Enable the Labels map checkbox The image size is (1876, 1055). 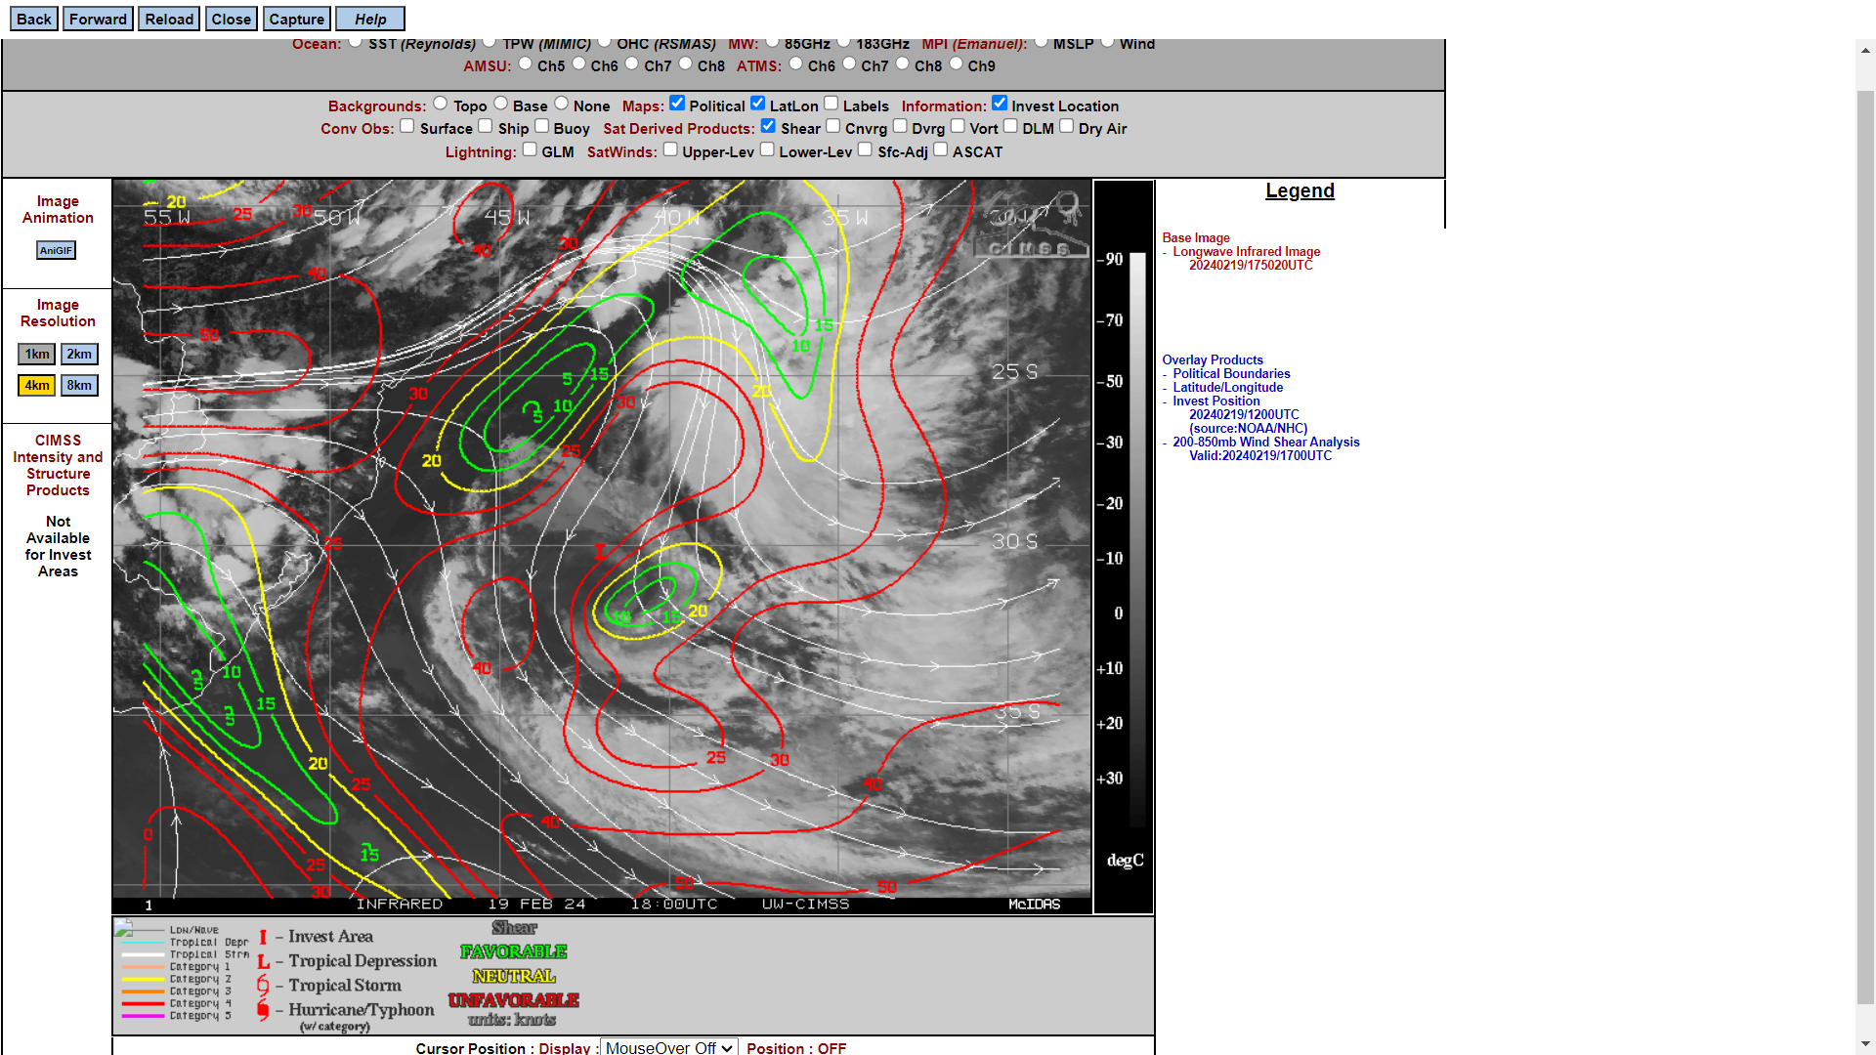pyautogui.click(x=831, y=104)
